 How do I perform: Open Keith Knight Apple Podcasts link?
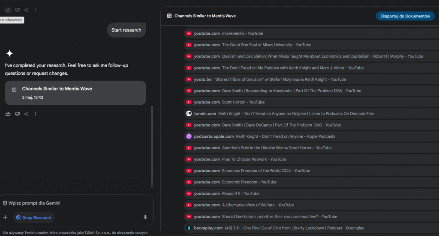[x=311, y=136]
